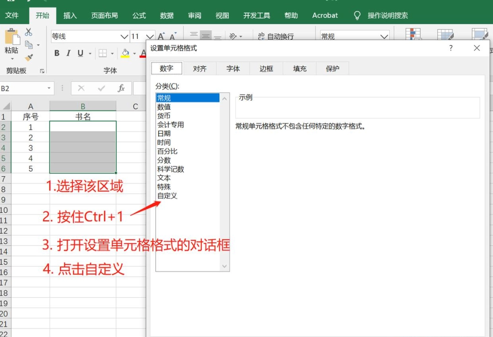Open the Name Box dropdown arrow
This screenshot has height=337, width=493.
(x=49, y=89)
